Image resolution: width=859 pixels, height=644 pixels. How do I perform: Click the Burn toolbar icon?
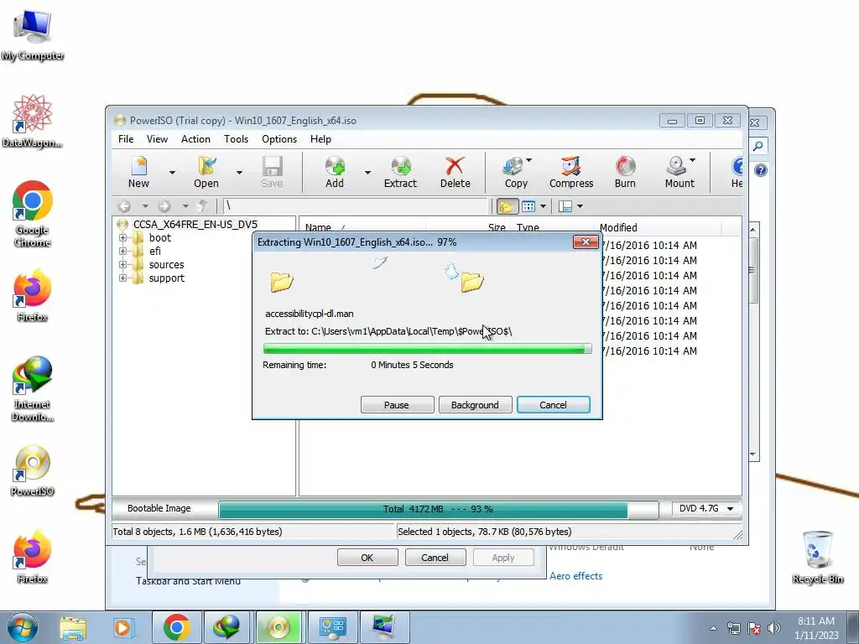pyautogui.click(x=625, y=172)
